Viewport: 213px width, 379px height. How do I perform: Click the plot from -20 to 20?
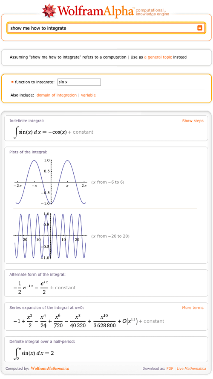(50, 236)
